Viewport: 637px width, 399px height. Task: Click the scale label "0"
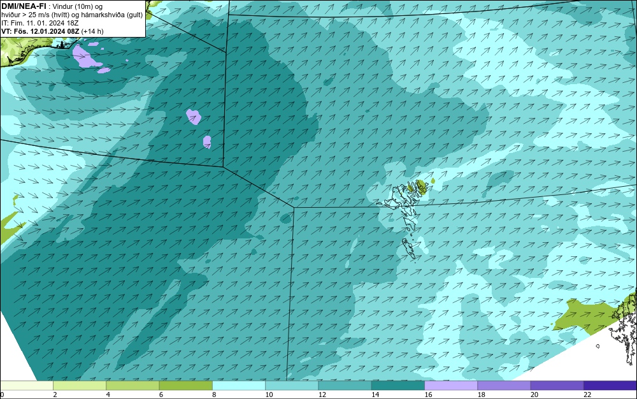click(2, 395)
